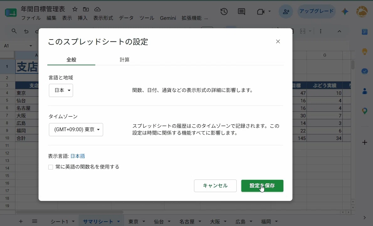
Task: Open Google Maps side panel icon
Action: coord(365,111)
